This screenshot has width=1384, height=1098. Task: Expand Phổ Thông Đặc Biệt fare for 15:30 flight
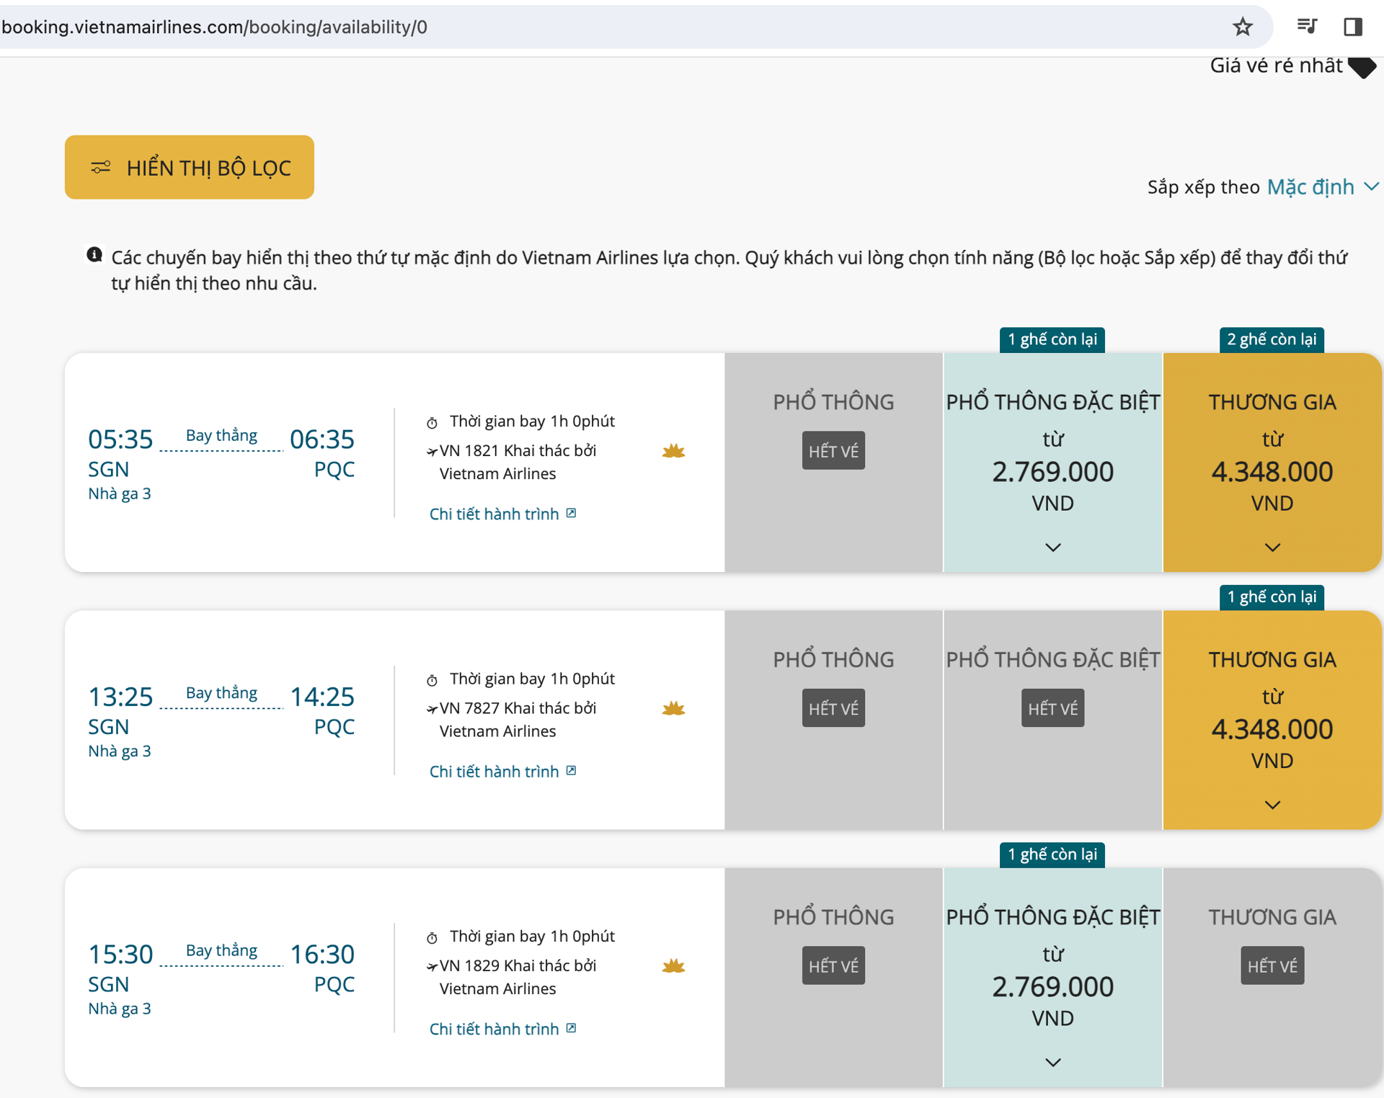(1052, 1063)
